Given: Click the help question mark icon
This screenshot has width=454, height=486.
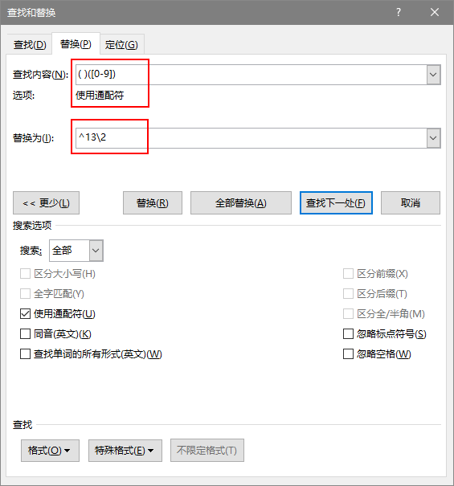Looking at the screenshot, I should [x=399, y=12].
